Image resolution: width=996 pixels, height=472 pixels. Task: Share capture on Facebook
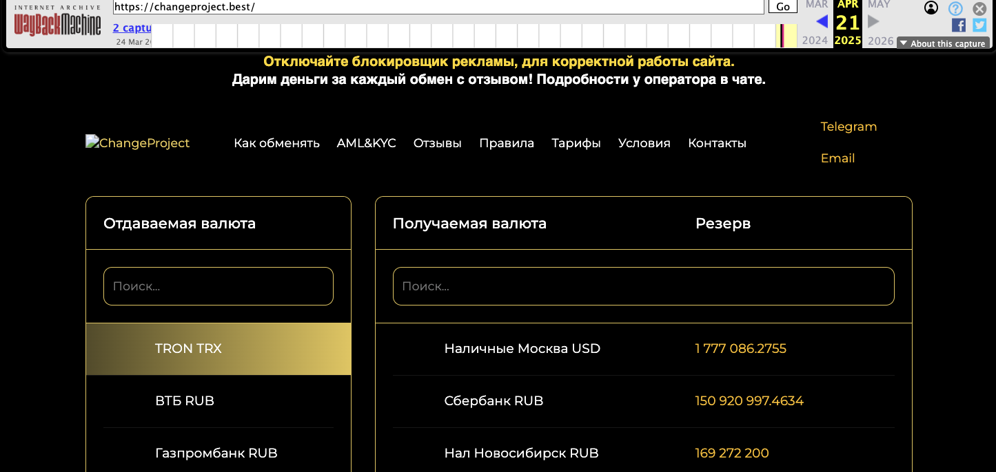click(958, 25)
